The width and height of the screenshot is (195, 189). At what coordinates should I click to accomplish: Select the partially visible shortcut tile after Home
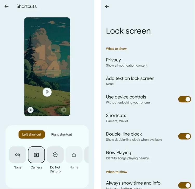pyautogui.click(x=87, y=155)
